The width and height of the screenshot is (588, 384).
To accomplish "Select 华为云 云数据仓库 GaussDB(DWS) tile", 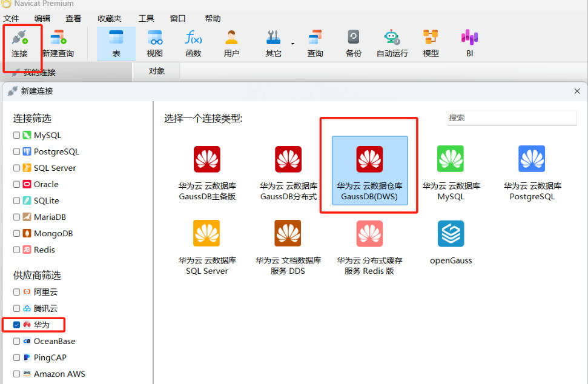I will click(x=370, y=171).
